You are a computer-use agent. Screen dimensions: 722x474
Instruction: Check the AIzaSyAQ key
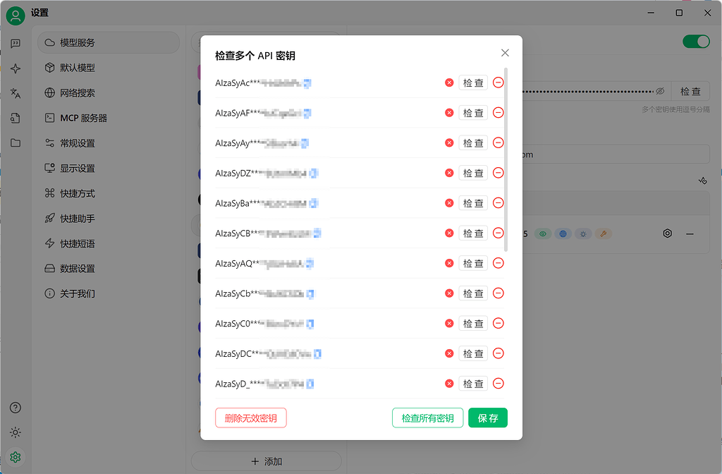click(x=473, y=264)
